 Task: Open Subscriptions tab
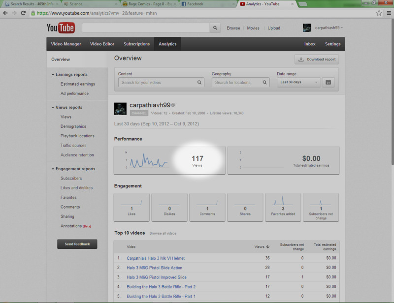(x=136, y=44)
